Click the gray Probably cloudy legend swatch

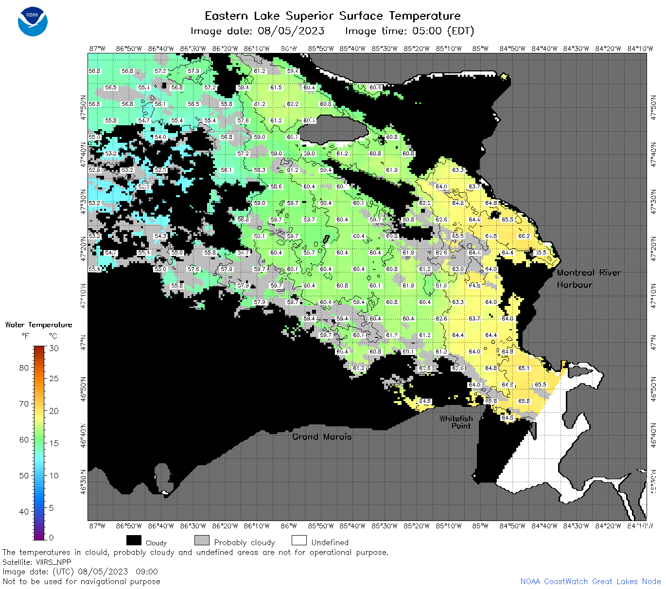202,540
